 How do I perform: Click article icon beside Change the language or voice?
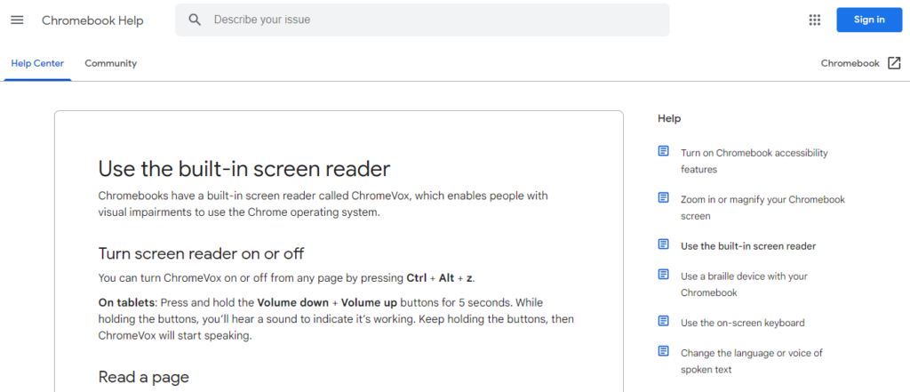[663, 351]
